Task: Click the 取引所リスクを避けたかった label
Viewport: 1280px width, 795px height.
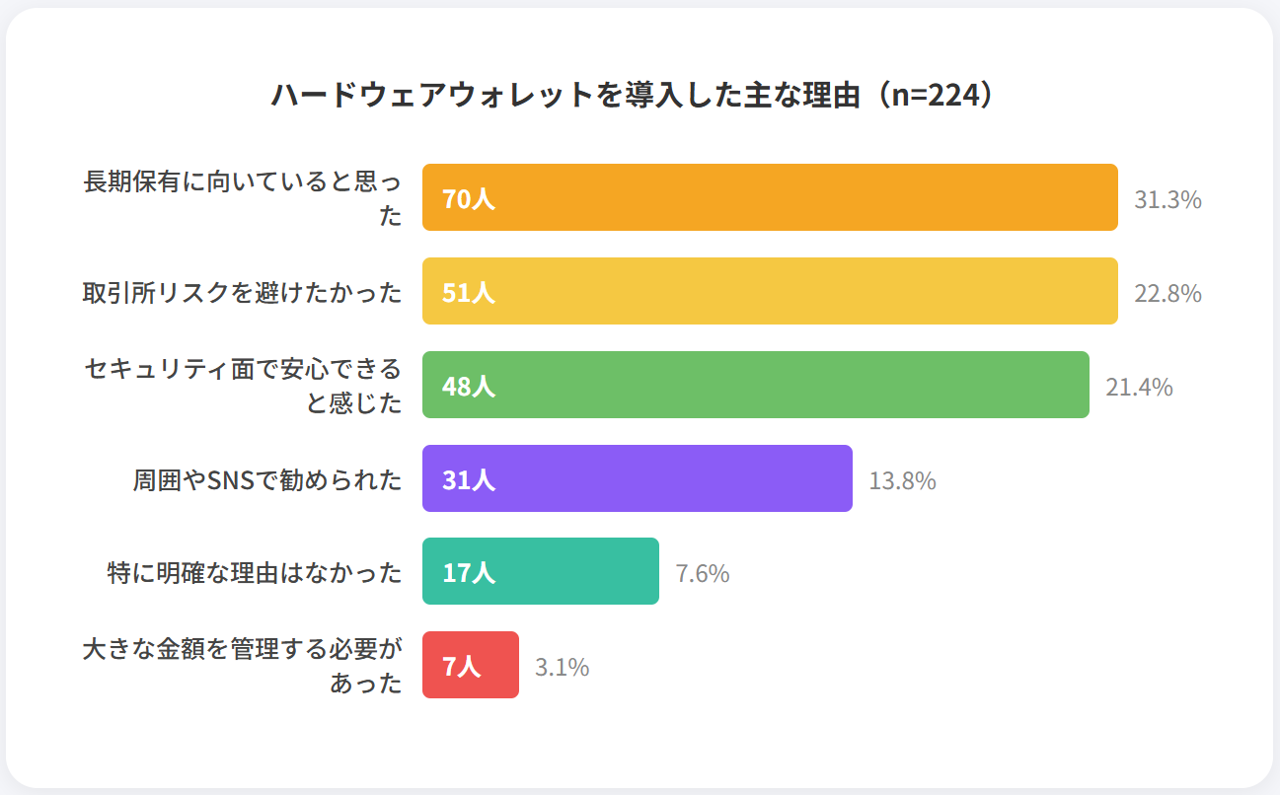Action: point(243,292)
